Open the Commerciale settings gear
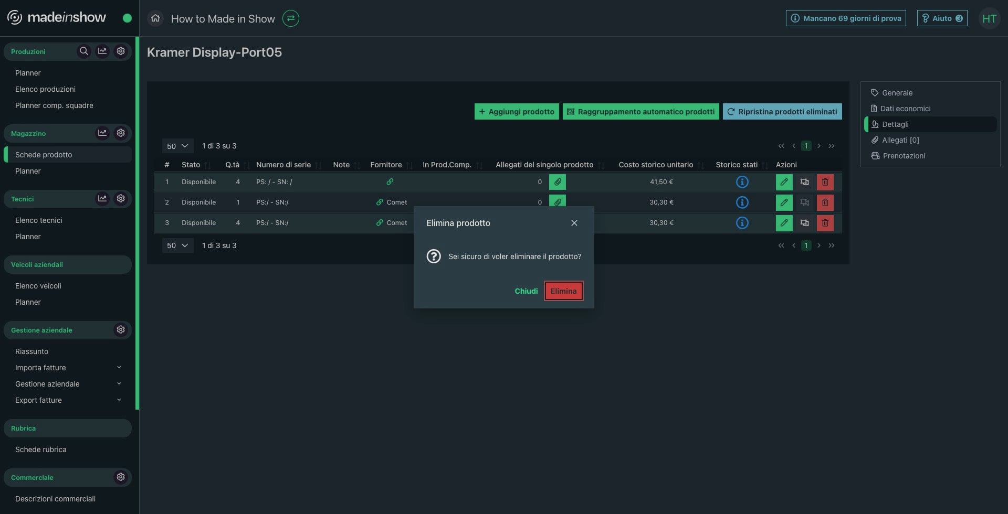This screenshot has width=1008, height=514. [121, 477]
